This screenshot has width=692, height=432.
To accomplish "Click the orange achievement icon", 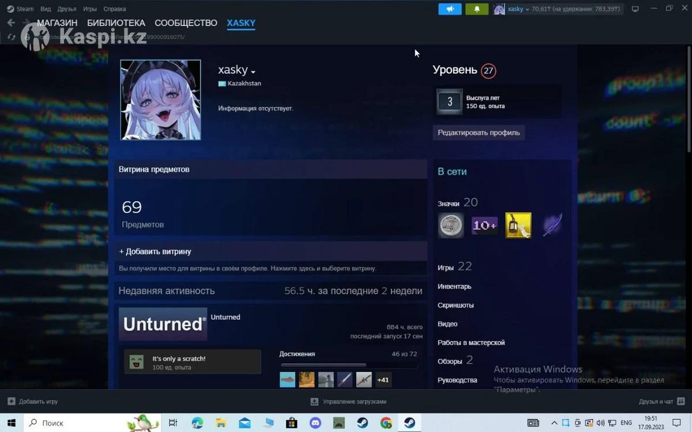I will [307, 380].
